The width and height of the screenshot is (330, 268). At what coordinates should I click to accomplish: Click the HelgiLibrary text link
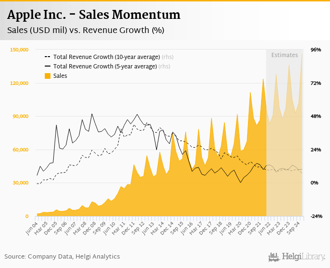point(304,257)
